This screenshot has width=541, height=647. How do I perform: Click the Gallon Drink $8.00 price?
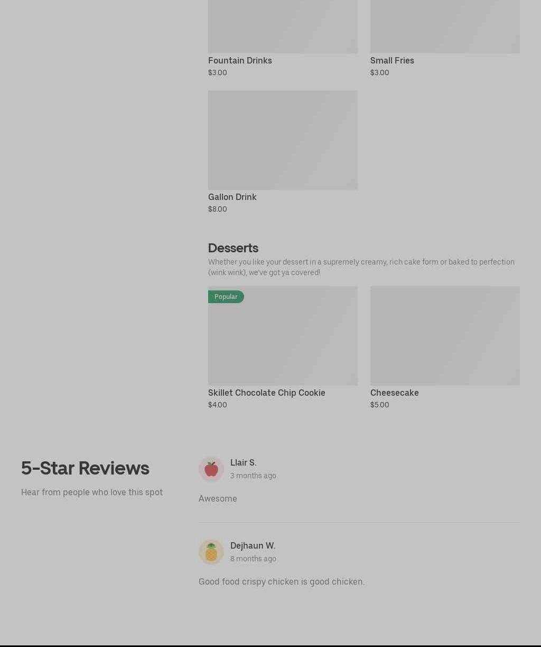pos(217,209)
